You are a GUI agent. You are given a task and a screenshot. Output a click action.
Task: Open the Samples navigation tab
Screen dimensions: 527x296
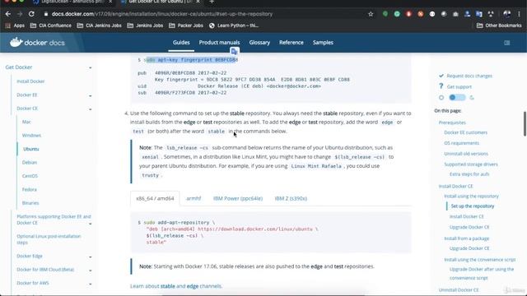pyautogui.click(x=323, y=42)
